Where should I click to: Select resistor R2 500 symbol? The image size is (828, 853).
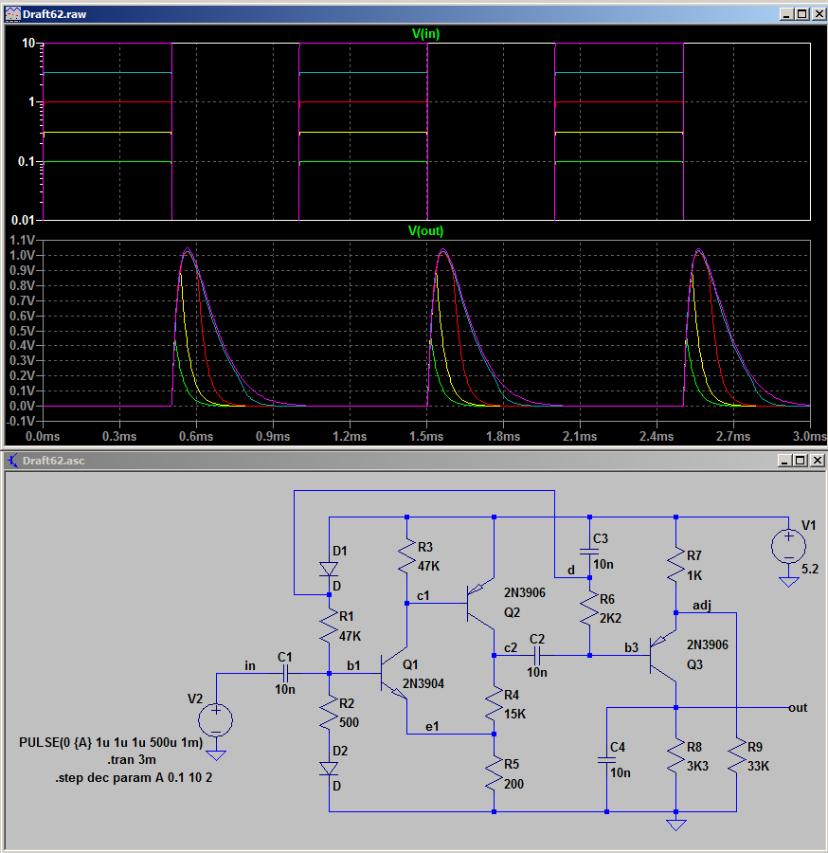[x=329, y=713]
